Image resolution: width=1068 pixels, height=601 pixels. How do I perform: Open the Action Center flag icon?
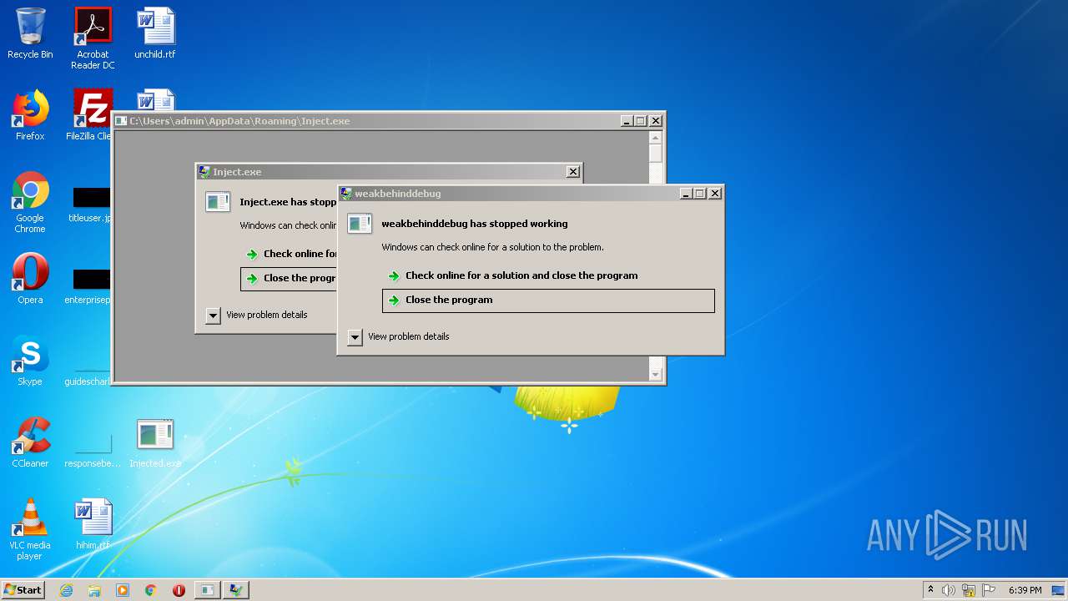pyautogui.click(x=989, y=590)
